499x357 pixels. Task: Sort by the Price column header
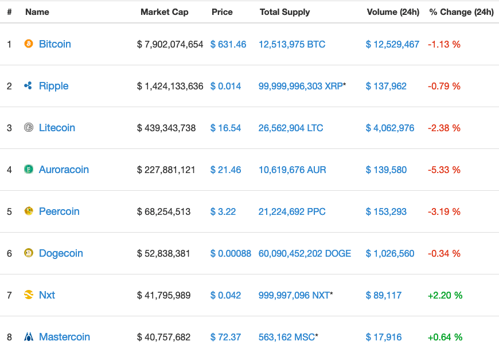[222, 12]
